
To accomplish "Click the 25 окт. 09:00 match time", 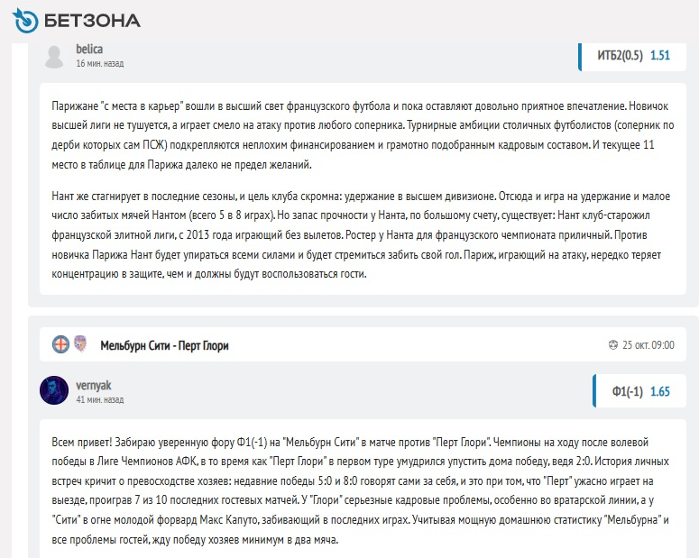I will 647,345.
